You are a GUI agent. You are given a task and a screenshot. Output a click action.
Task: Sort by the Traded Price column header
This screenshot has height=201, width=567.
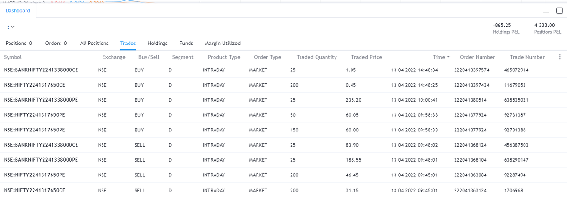367,57
